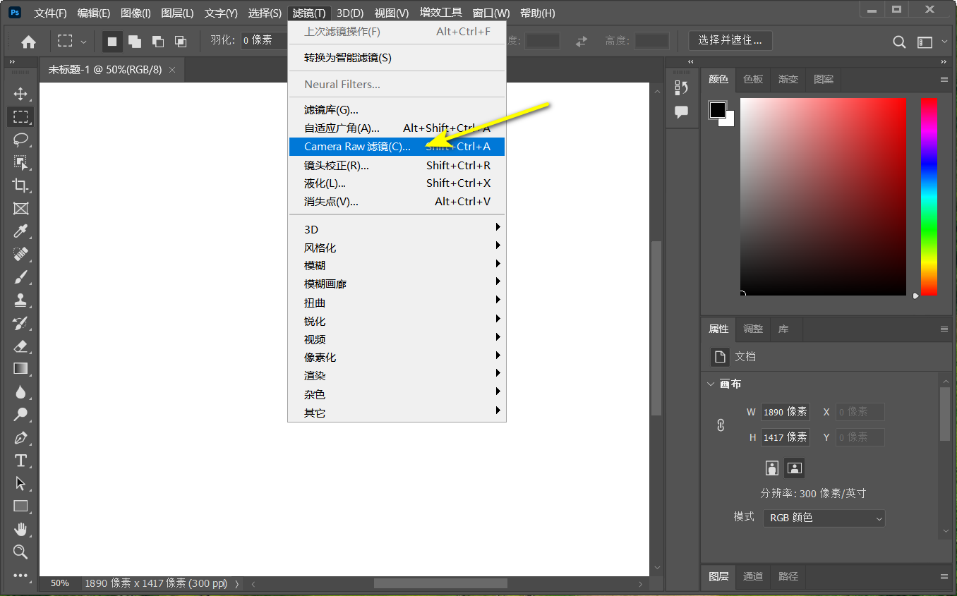This screenshot has width=957, height=596.
Task: Select the Dodge tool
Action: click(x=20, y=414)
